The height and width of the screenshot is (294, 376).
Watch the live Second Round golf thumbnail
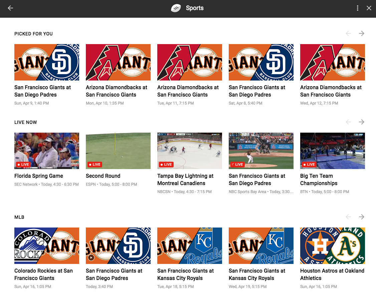(x=118, y=151)
